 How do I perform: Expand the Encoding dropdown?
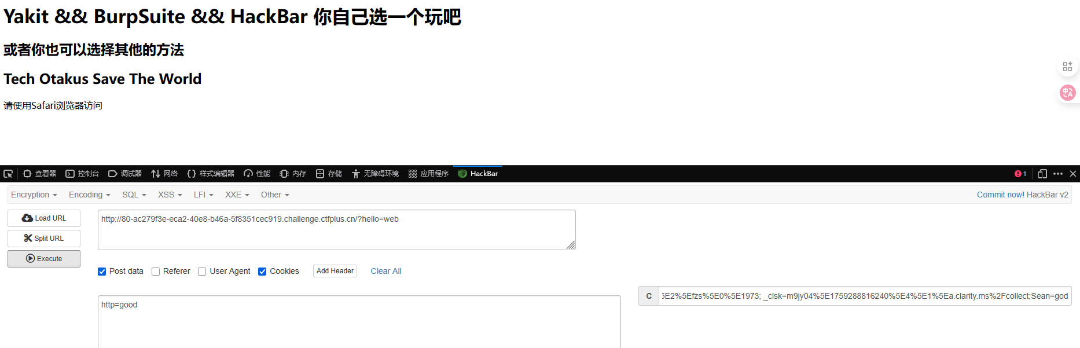[90, 195]
